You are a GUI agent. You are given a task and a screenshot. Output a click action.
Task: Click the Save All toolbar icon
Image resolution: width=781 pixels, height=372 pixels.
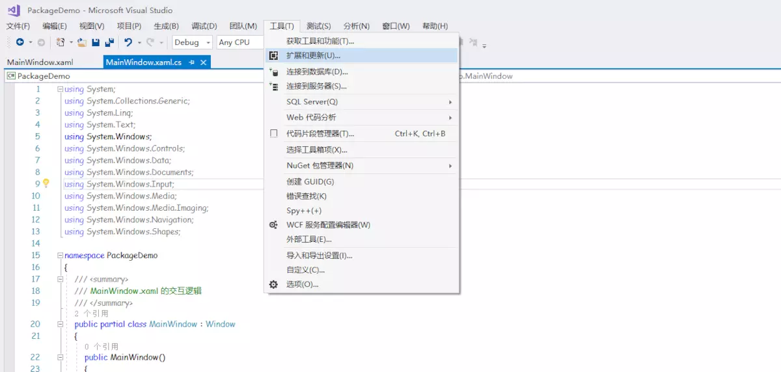tap(109, 42)
